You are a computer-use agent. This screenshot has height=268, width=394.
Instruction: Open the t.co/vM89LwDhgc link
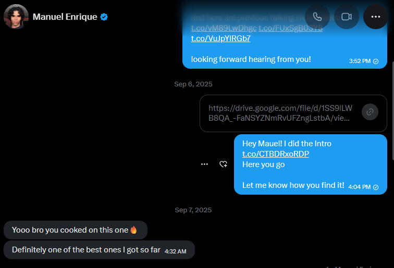(224, 28)
